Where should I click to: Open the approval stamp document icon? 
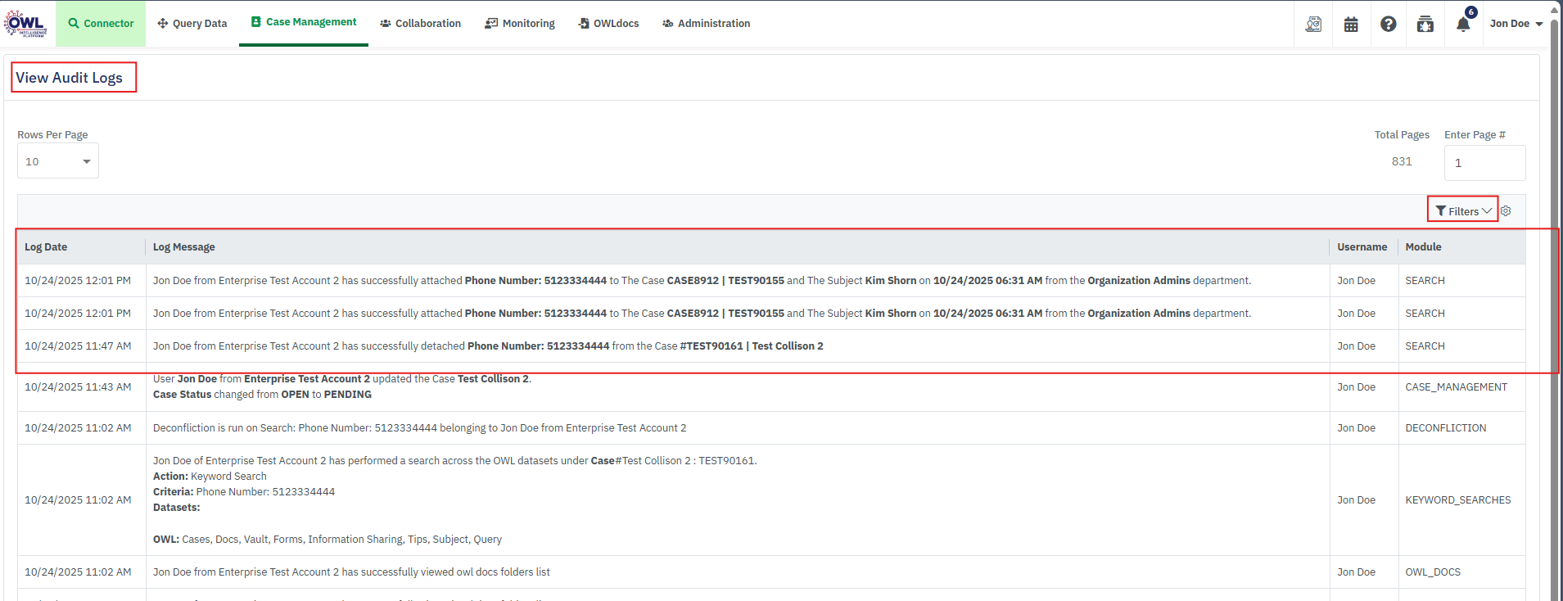(x=1313, y=24)
